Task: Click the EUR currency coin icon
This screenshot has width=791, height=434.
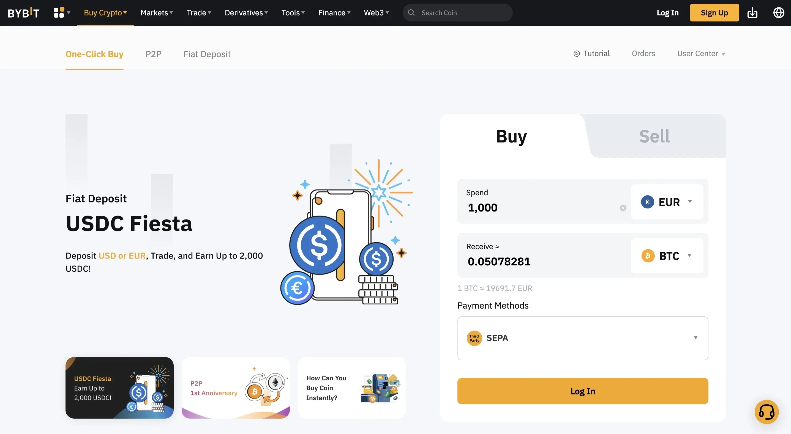Action: pyautogui.click(x=647, y=202)
